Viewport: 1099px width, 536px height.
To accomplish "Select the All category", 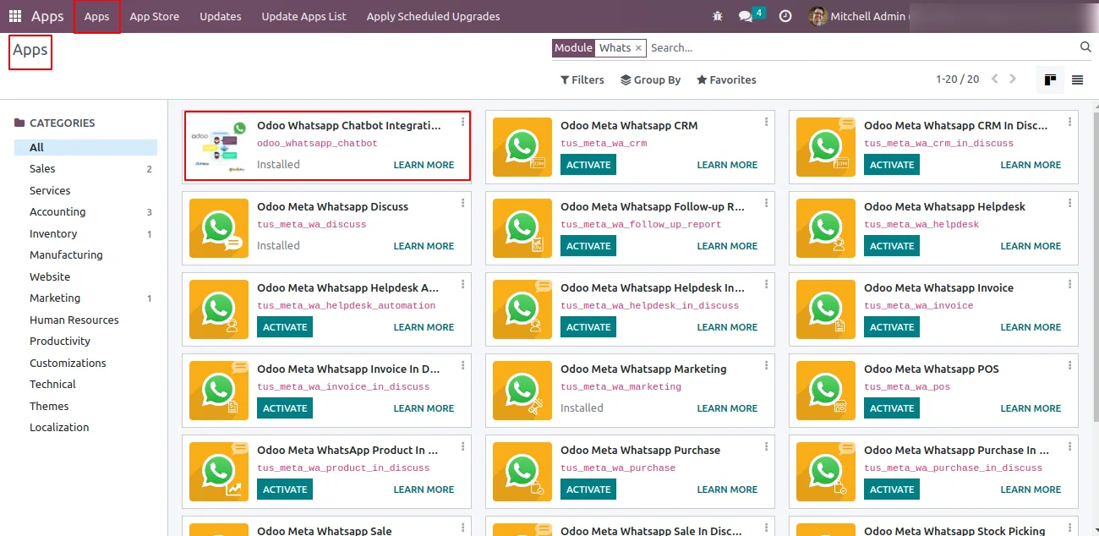I will click(x=85, y=147).
